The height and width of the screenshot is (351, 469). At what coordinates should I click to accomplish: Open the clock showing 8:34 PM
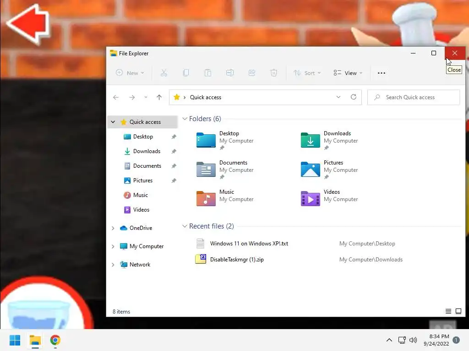pyautogui.click(x=436, y=340)
